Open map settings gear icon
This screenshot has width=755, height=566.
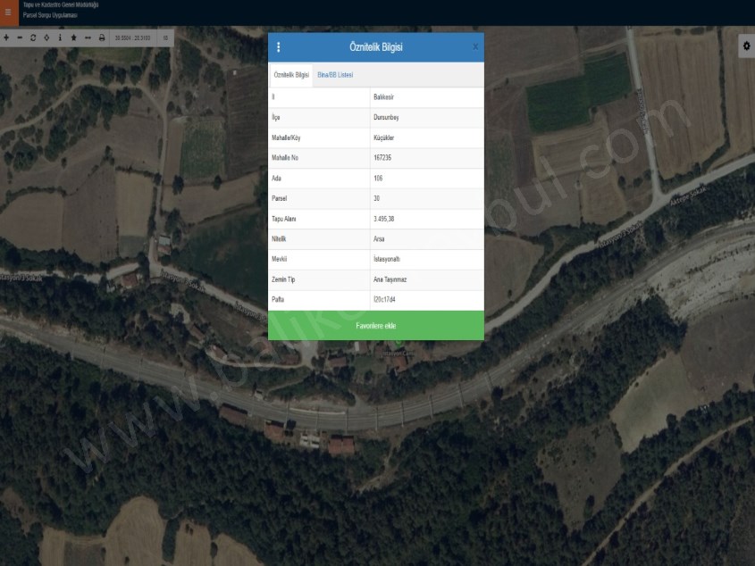(x=746, y=46)
